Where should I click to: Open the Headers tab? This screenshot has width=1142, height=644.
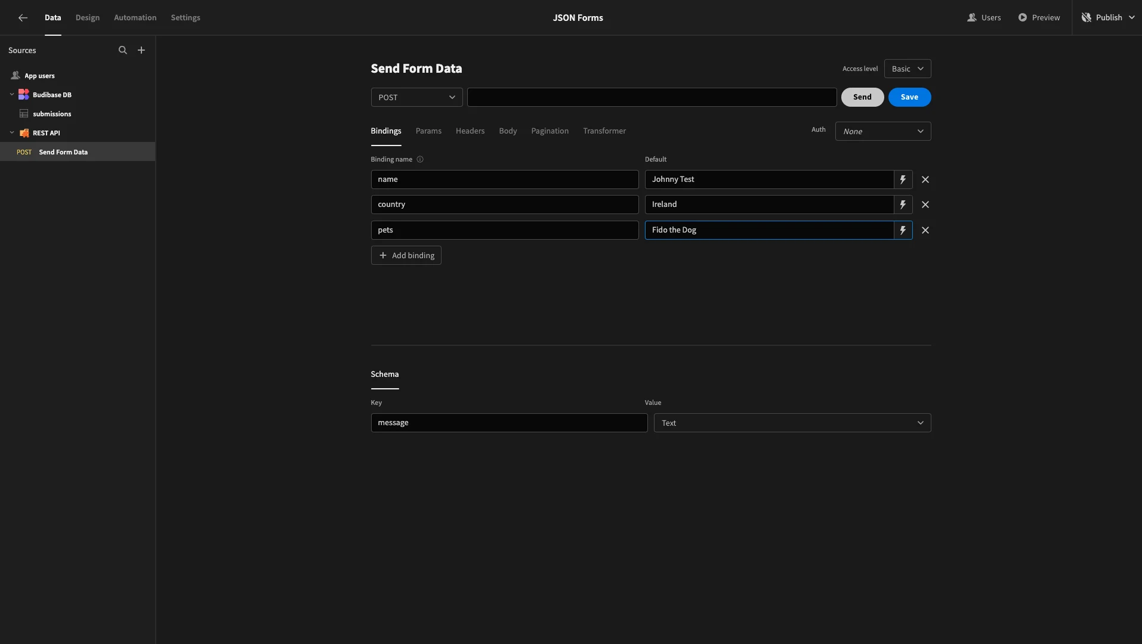470,131
